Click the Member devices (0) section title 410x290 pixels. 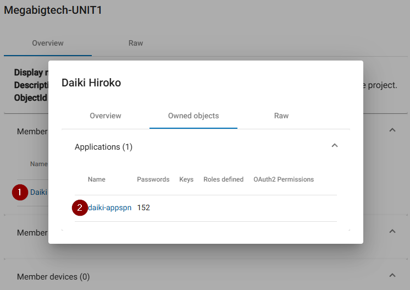[x=53, y=277]
